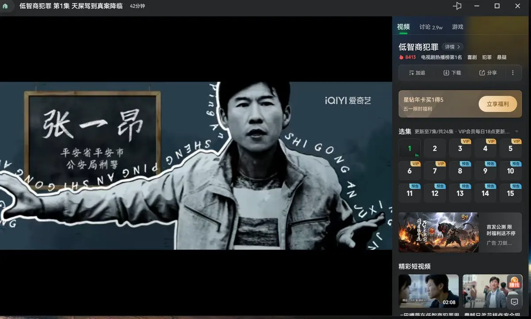The height and width of the screenshot is (319, 531).
Task: Click the 首发公测 限时福利送不停 ad text
Action: click(501, 230)
